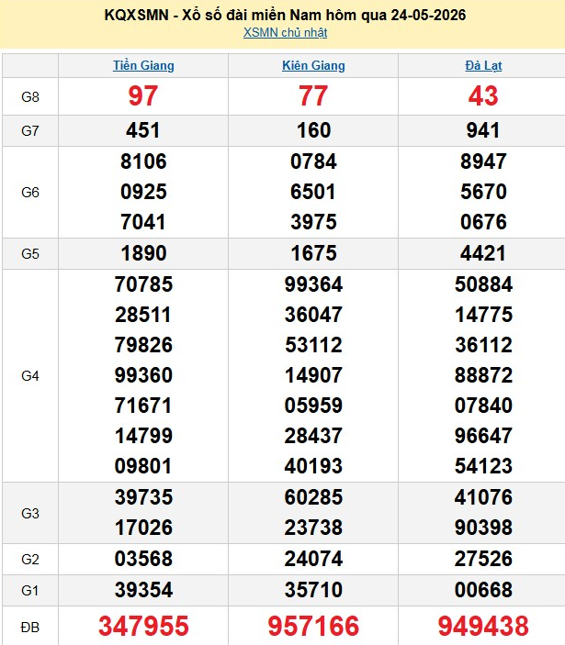Click the G6 number 0676
This screenshot has height=645, width=565.
(483, 222)
